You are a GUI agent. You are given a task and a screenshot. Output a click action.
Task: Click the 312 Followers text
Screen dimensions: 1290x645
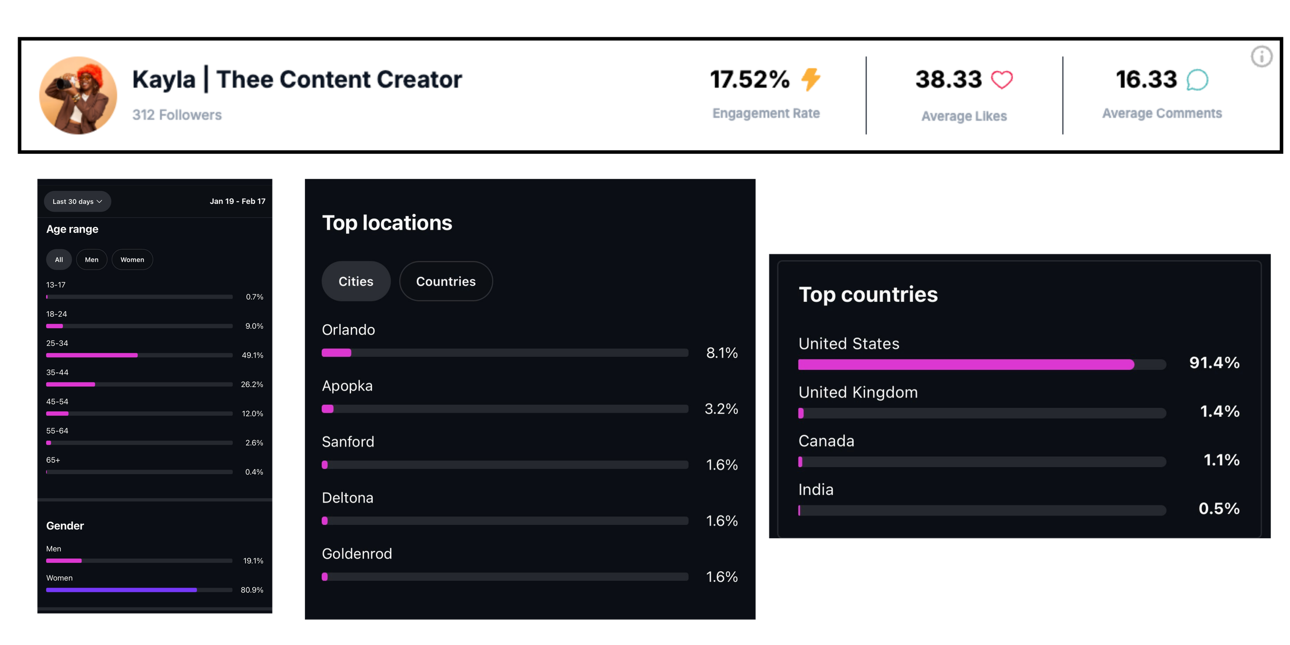[176, 115]
